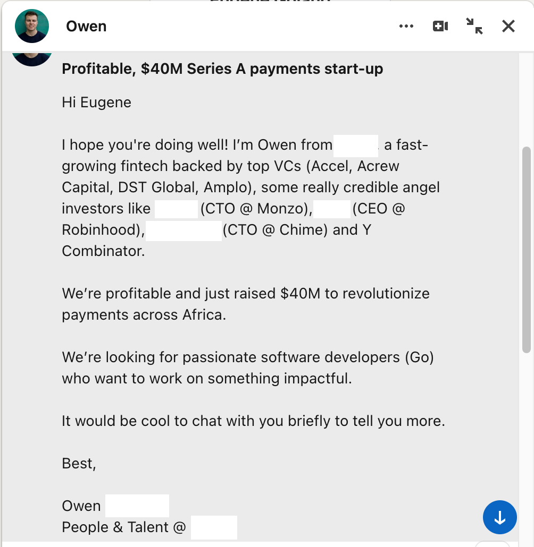Image resolution: width=534 pixels, height=547 pixels.
Task: Collapse the conversation window with the arrows icon
Action: click(474, 26)
